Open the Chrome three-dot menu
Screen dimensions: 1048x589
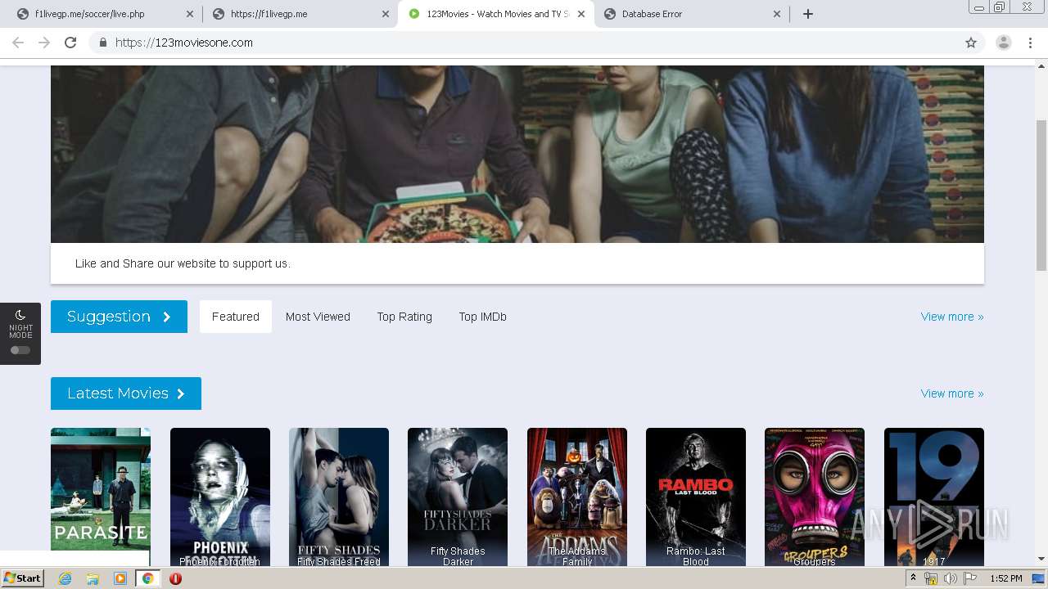1030,43
